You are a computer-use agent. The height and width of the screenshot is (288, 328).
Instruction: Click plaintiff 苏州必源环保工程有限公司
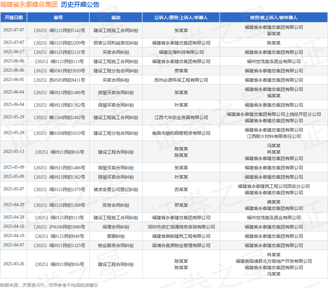pyautogui.click(x=181, y=80)
